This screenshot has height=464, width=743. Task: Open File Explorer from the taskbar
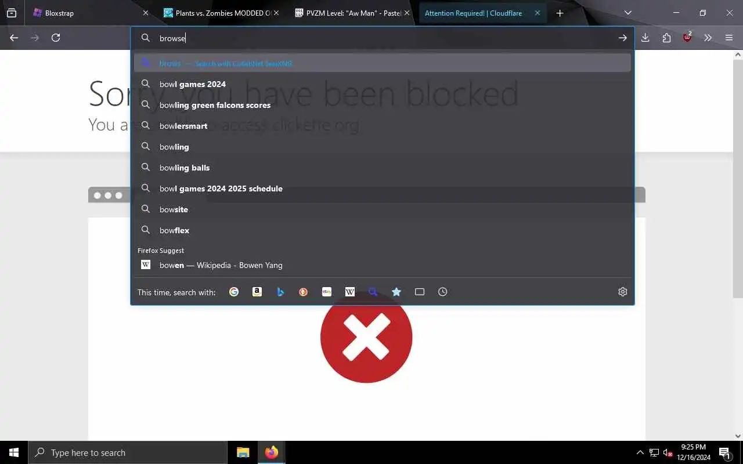coord(243,452)
